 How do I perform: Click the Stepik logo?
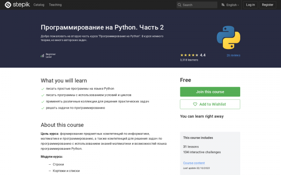[17, 5]
